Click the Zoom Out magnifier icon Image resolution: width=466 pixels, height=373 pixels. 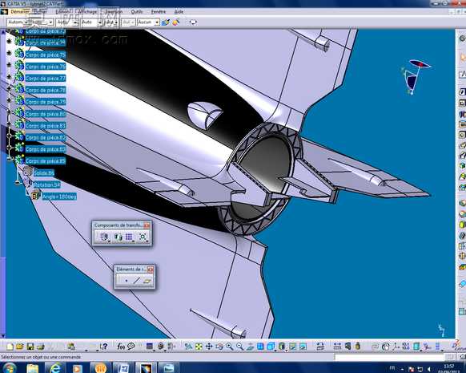(240, 347)
